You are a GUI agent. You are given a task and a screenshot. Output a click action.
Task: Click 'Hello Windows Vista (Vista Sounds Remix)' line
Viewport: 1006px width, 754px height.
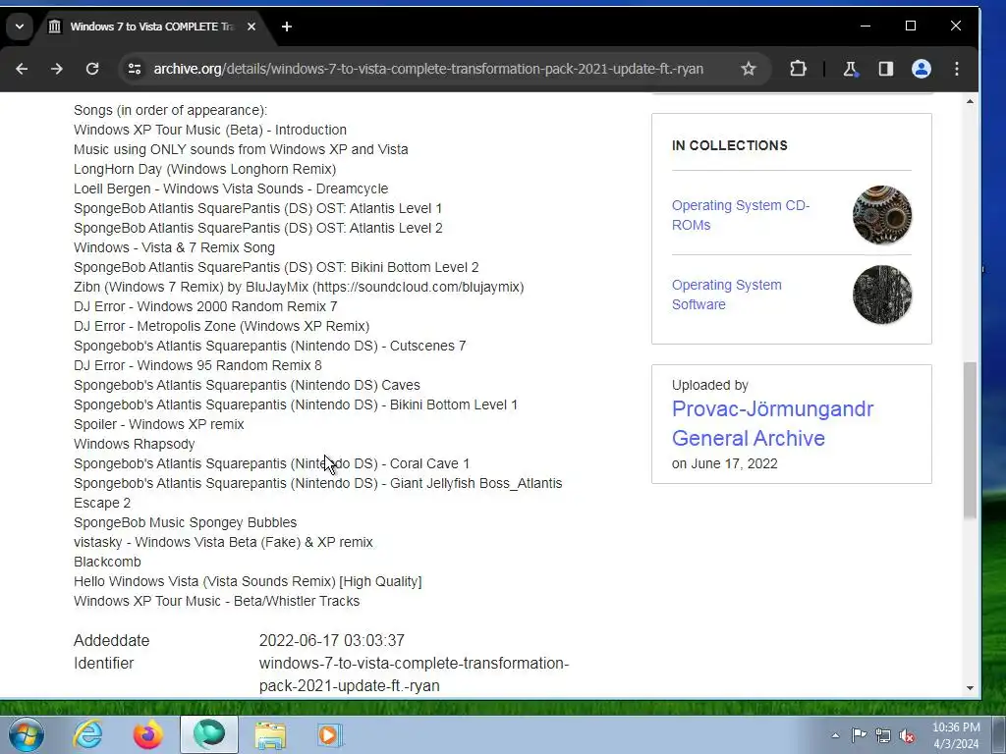pyautogui.click(x=248, y=581)
